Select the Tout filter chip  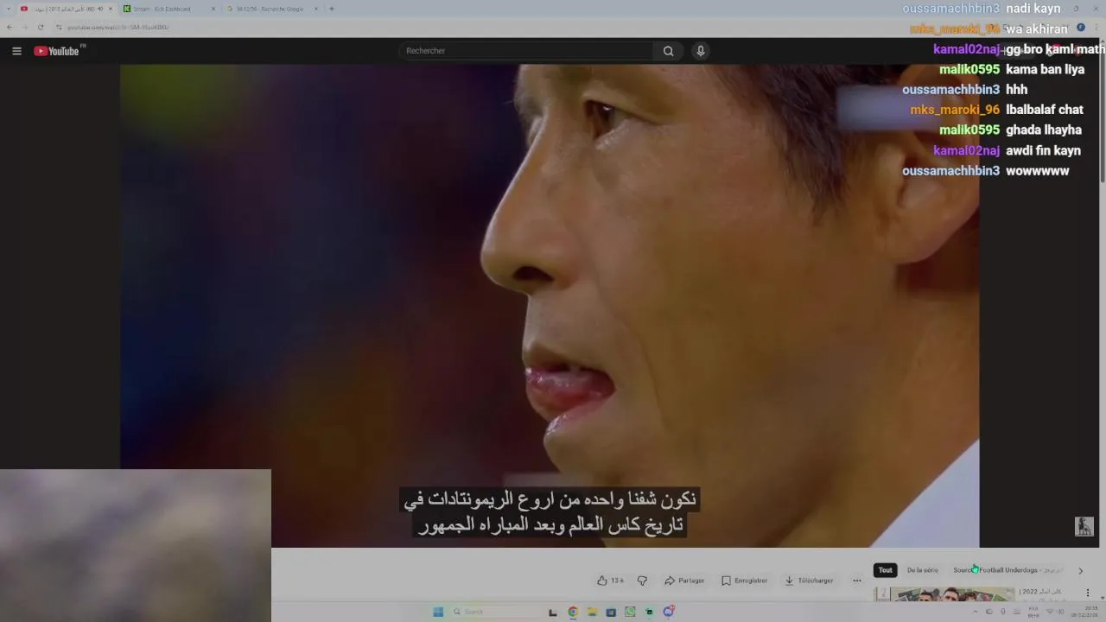pos(885,570)
